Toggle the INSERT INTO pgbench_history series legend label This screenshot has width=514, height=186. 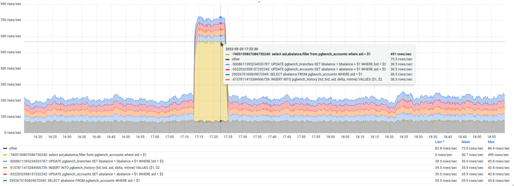coord(84,168)
